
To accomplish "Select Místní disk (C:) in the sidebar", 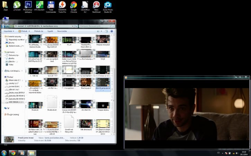I will tap(14, 80).
